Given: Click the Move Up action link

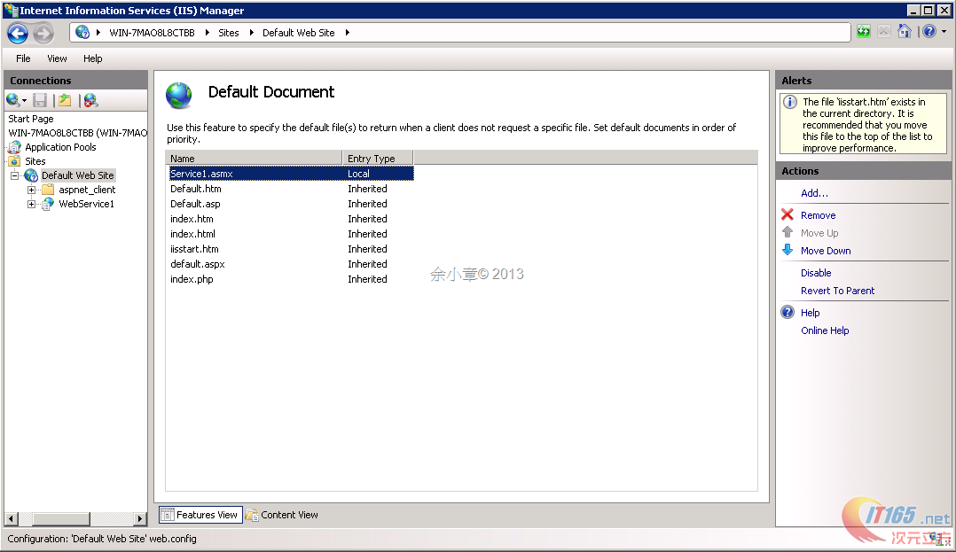Looking at the screenshot, I should (819, 233).
